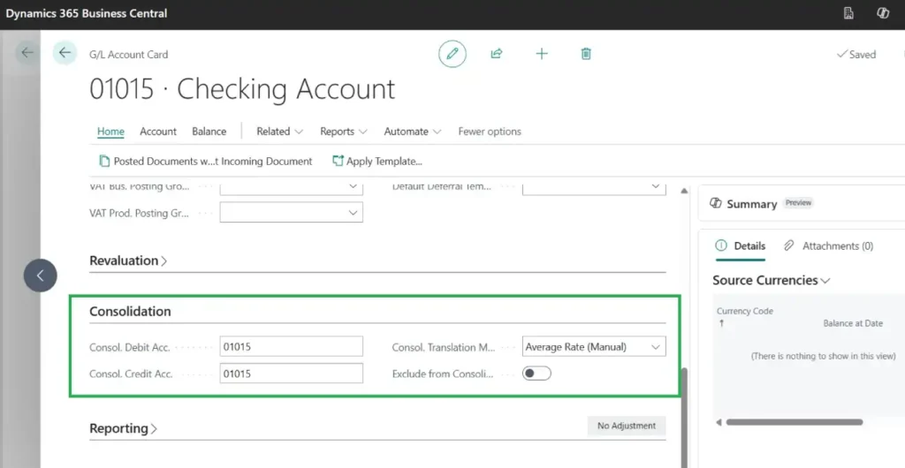Screen dimensions: 905x468
Task: Click the Consolidation section header
Action: 130,311
